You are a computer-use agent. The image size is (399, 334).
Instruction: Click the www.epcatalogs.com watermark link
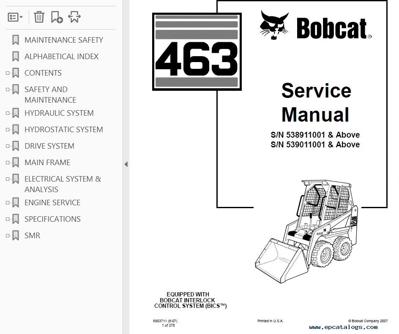(343, 327)
